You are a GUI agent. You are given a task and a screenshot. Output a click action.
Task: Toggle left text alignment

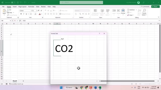coord(46,14)
